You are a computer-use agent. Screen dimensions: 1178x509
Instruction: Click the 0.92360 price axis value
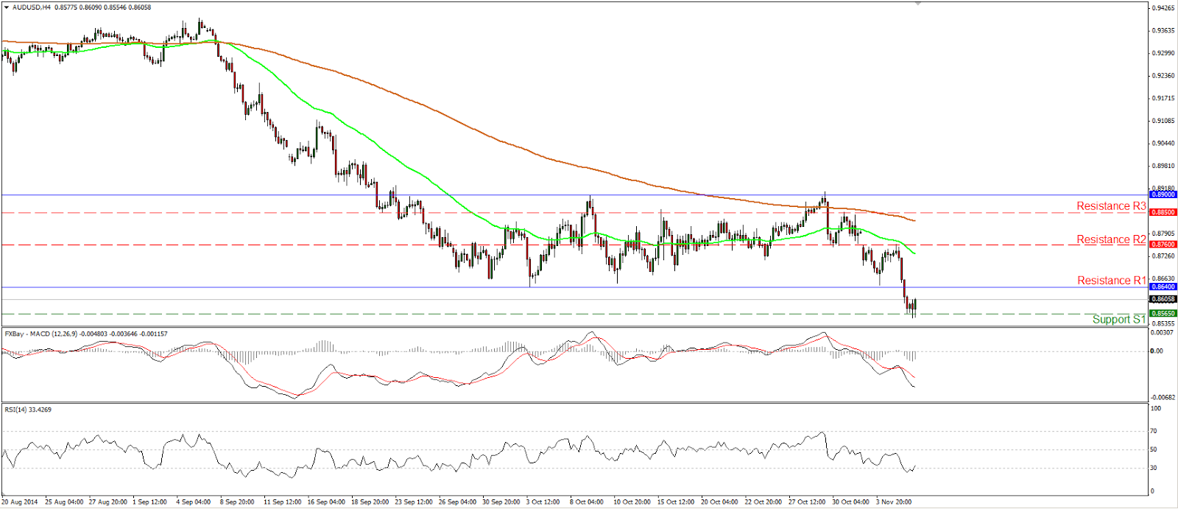point(1163,76)
